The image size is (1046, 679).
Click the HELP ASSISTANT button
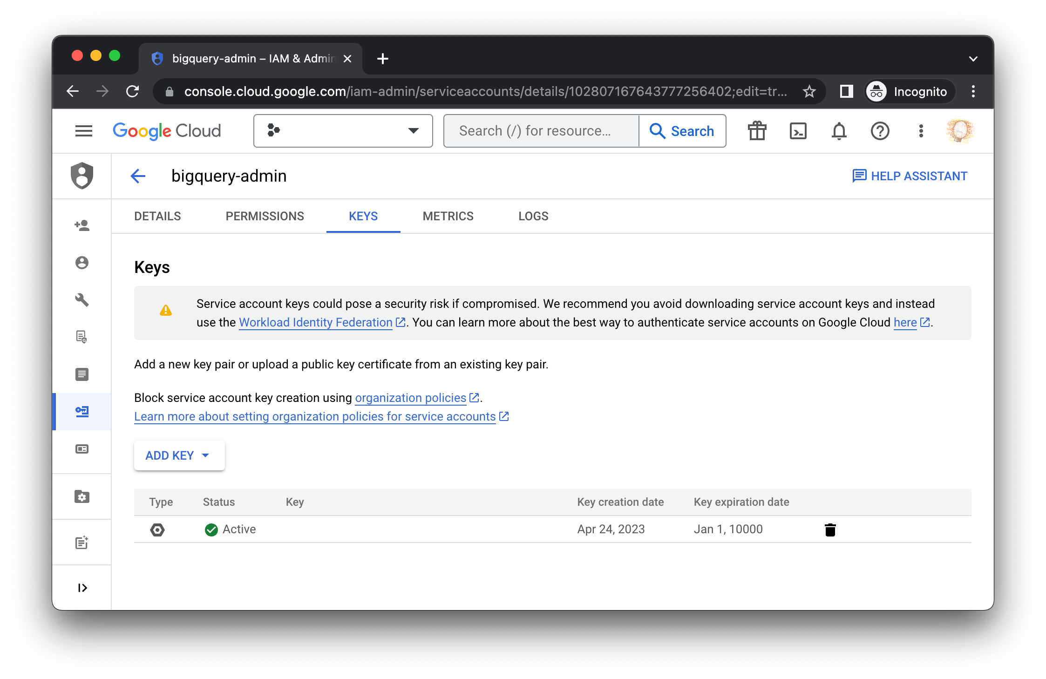(x=910, y=176)
